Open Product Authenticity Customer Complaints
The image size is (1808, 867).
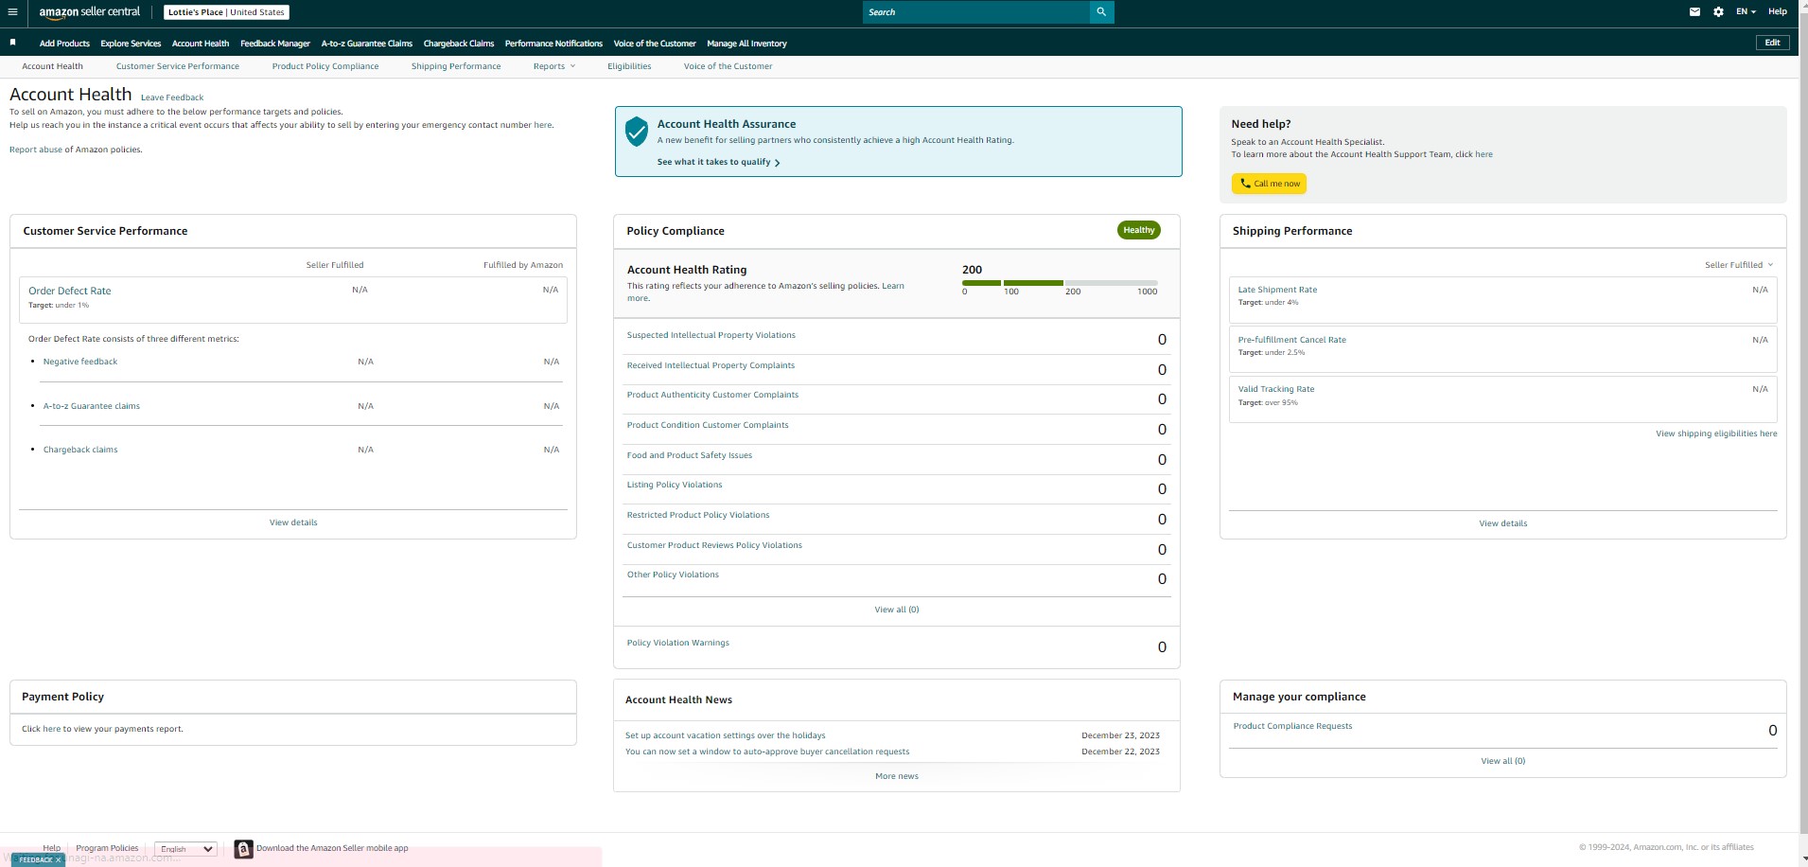pyautogui.click(x=712, y=395)
